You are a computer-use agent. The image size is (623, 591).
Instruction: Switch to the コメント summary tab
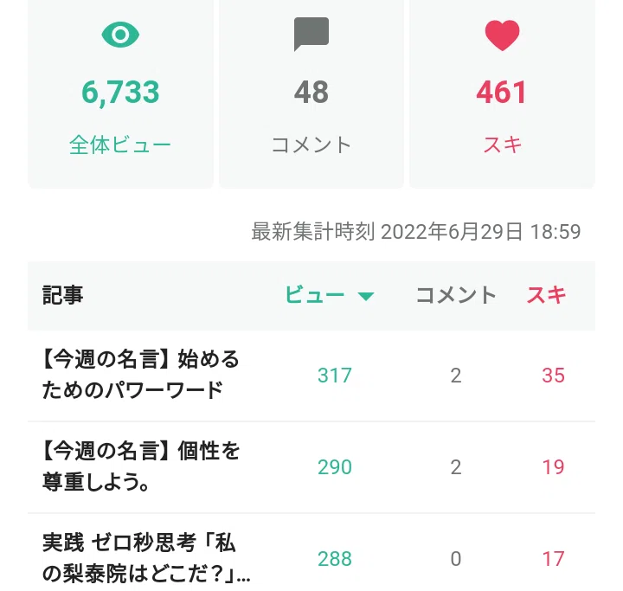pyautogui.click(x=311, y=94)
